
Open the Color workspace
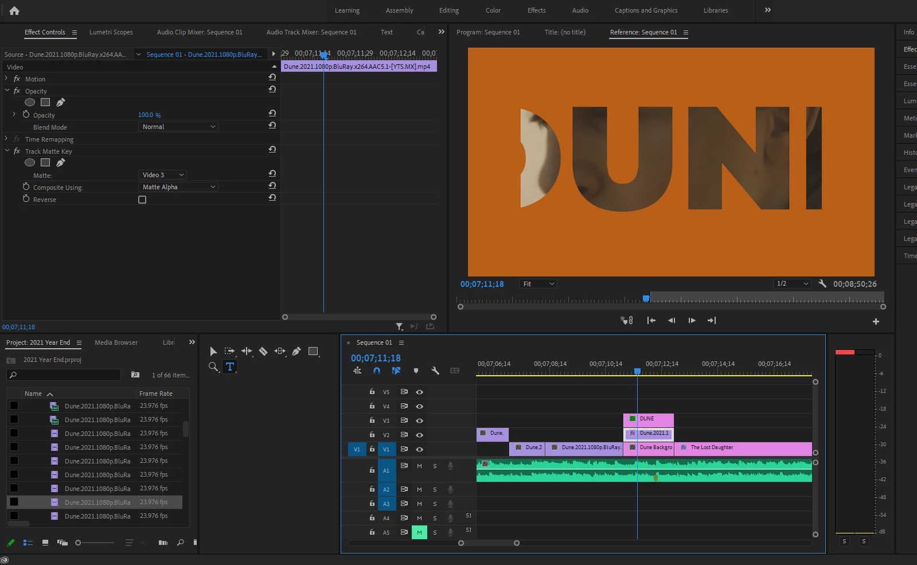click(493, 10)
